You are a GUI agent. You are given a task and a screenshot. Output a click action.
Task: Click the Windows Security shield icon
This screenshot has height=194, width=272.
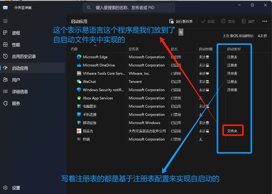(79, 90)
